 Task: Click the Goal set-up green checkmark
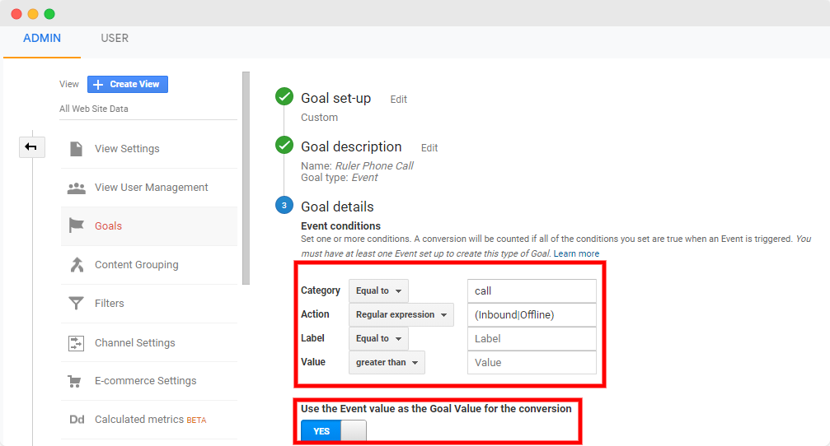coord(284,97)
